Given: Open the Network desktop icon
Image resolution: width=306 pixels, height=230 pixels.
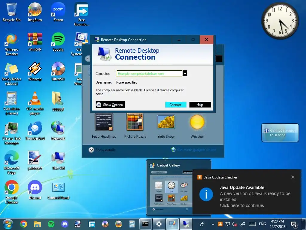Looking at the screenshot, I should 58,131.
